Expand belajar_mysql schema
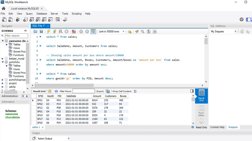 [x=3, y=59]
